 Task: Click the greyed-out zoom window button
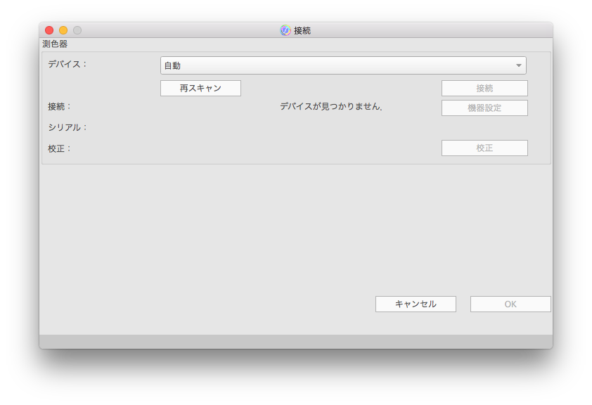[77, 30]
